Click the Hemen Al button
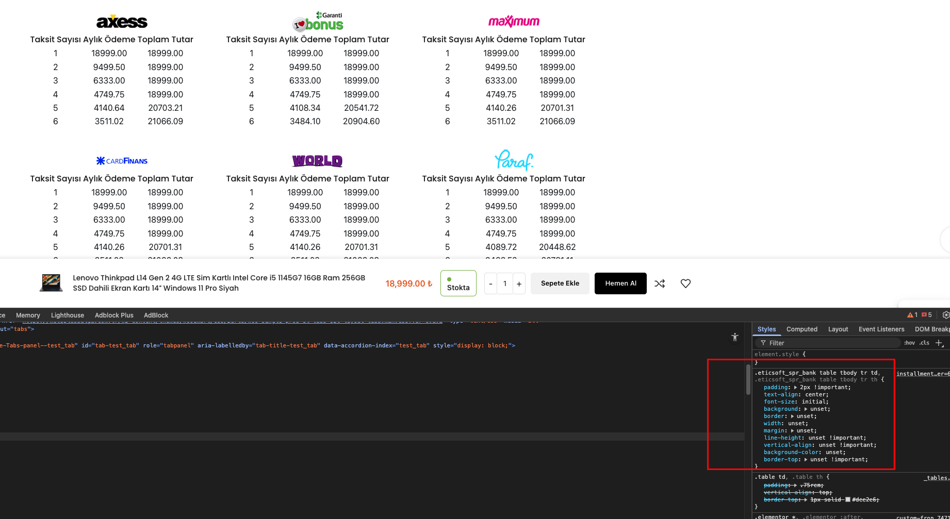 coord(620,283)
